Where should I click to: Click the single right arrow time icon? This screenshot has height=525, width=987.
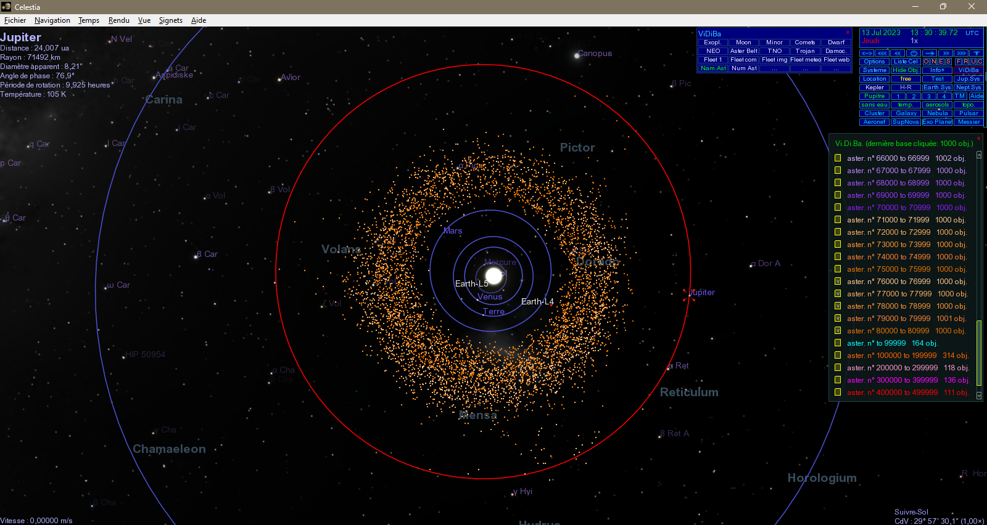930,54
